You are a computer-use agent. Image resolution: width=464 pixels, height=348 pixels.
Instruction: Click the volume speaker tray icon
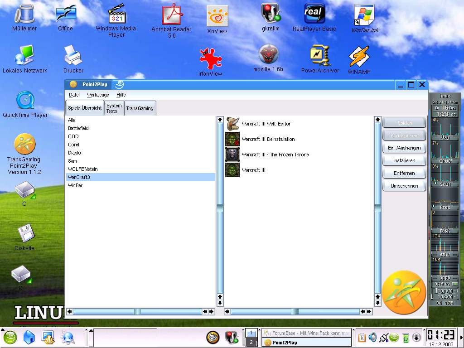tap(372, 337)
